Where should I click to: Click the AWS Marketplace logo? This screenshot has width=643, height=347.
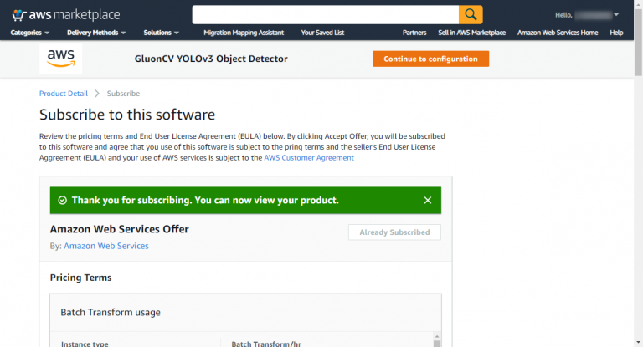[x=65, y=15]
